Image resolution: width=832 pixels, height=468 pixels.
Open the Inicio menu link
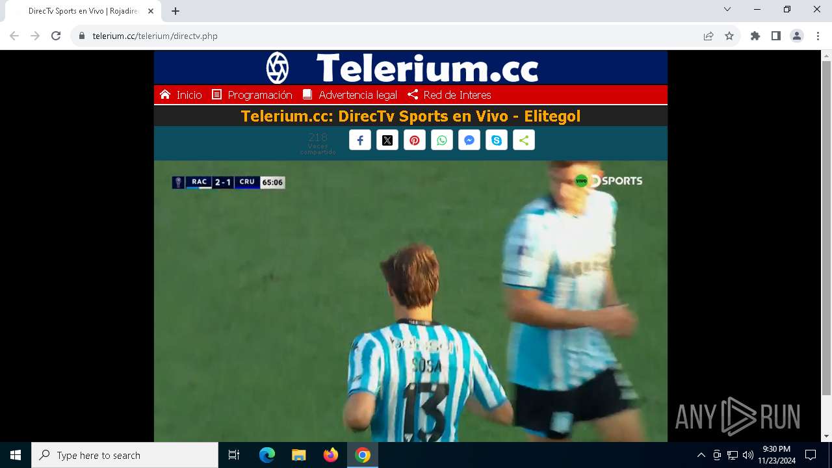(181, 95)
